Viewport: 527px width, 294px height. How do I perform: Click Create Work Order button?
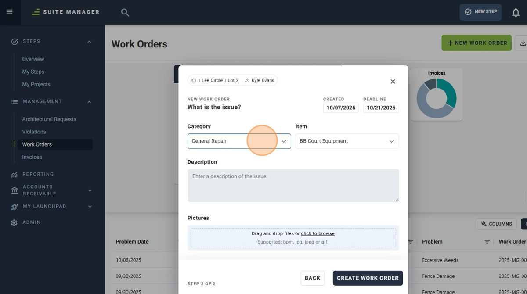[x=368, y=278]
